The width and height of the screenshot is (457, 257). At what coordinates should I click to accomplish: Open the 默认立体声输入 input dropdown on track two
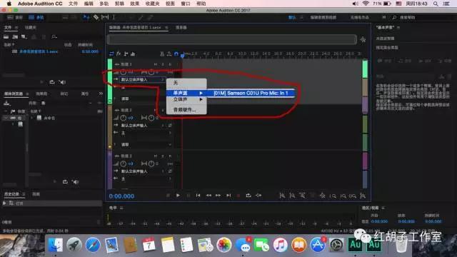142,126
